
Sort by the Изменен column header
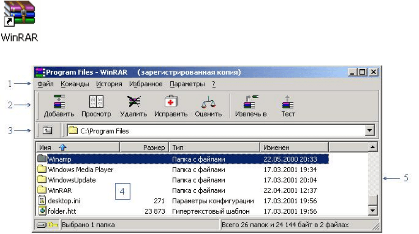point(294,147)
